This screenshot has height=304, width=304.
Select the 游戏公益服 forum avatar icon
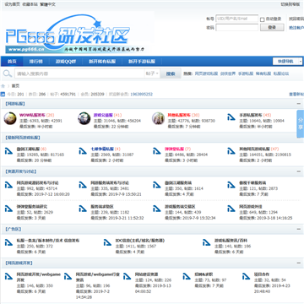84,118
